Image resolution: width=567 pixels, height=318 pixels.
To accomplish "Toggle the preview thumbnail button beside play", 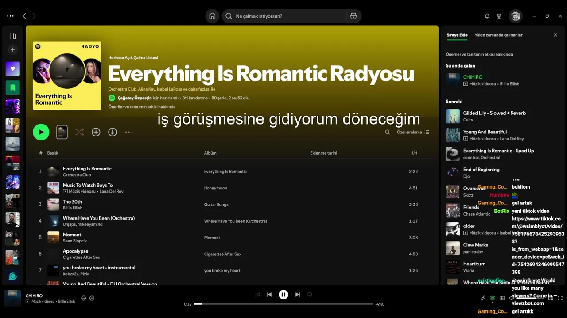I will point(62,132).
